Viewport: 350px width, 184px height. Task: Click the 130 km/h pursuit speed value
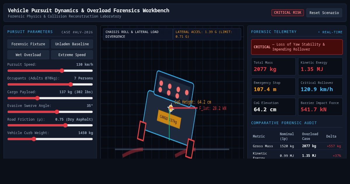[85, 65]
